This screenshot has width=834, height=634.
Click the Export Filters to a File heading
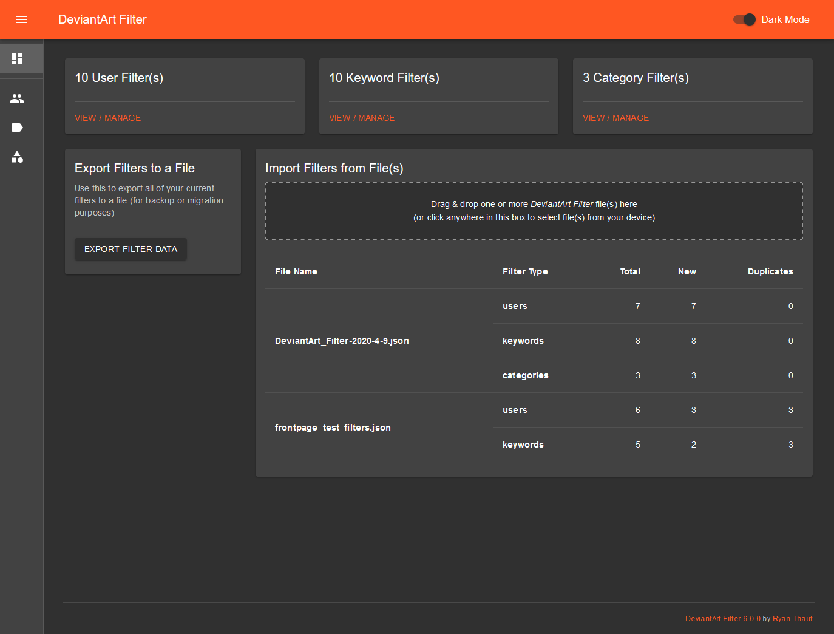pyautogui.click(x=135, y=168)
